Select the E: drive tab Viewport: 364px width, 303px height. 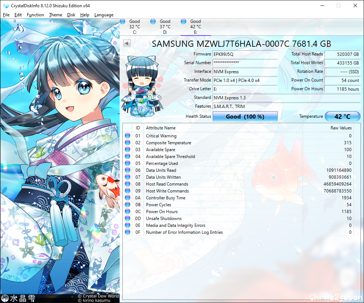tap(196, 27)
